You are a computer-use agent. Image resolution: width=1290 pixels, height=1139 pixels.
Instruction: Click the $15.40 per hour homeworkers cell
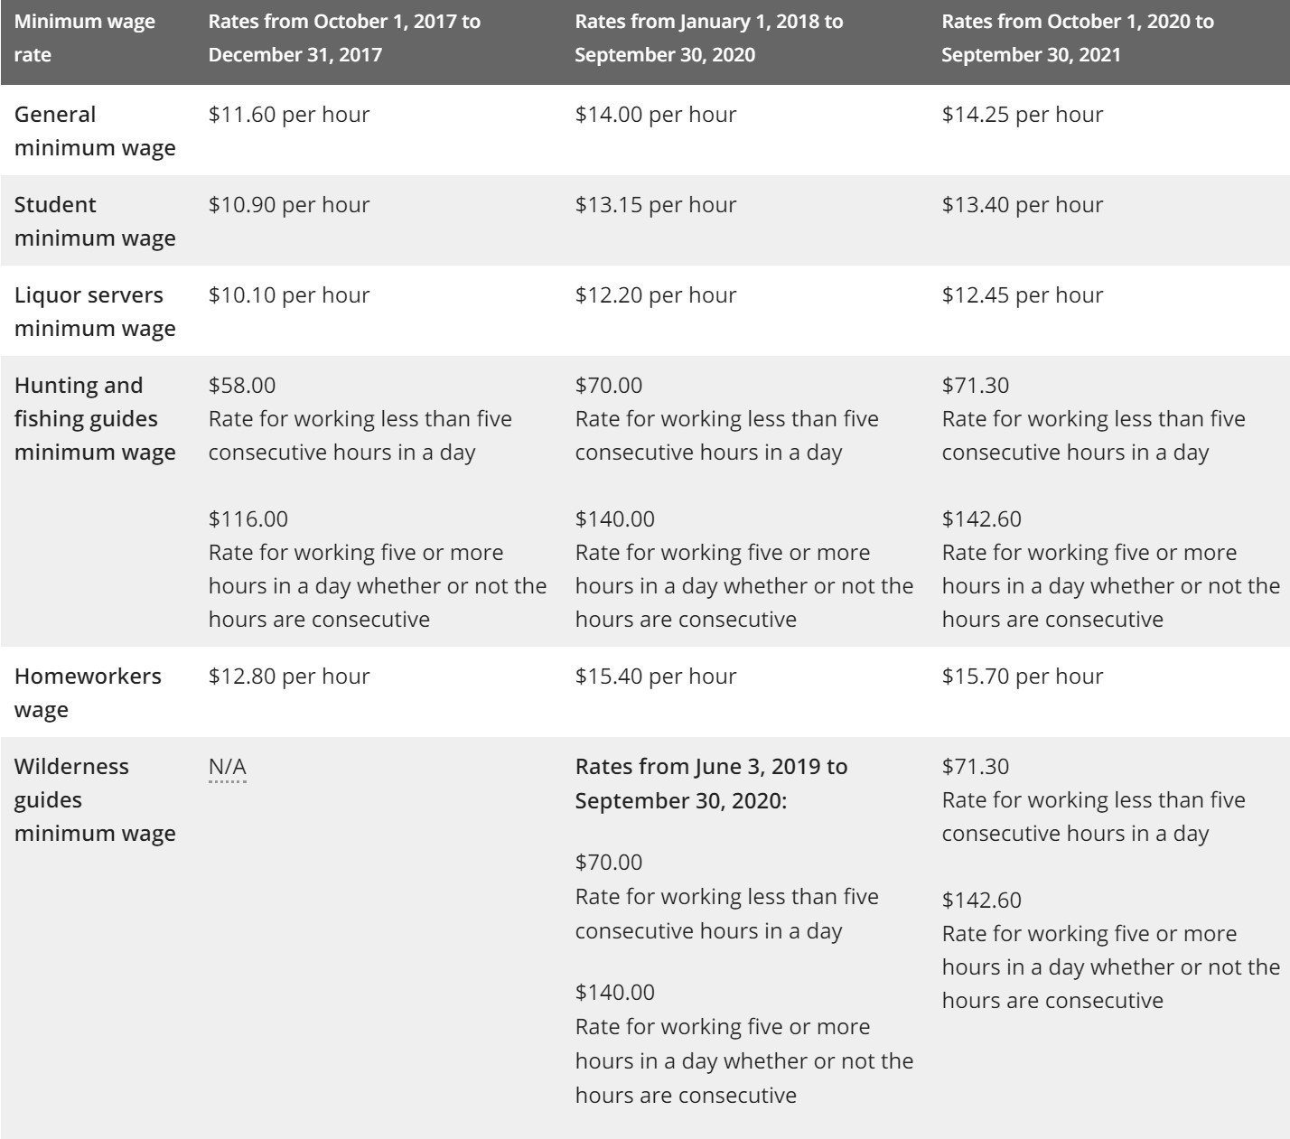pos(656,677)
